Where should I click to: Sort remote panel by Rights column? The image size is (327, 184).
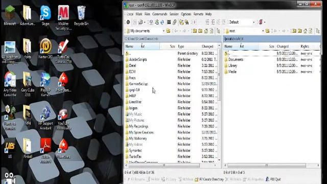(305, 47)
